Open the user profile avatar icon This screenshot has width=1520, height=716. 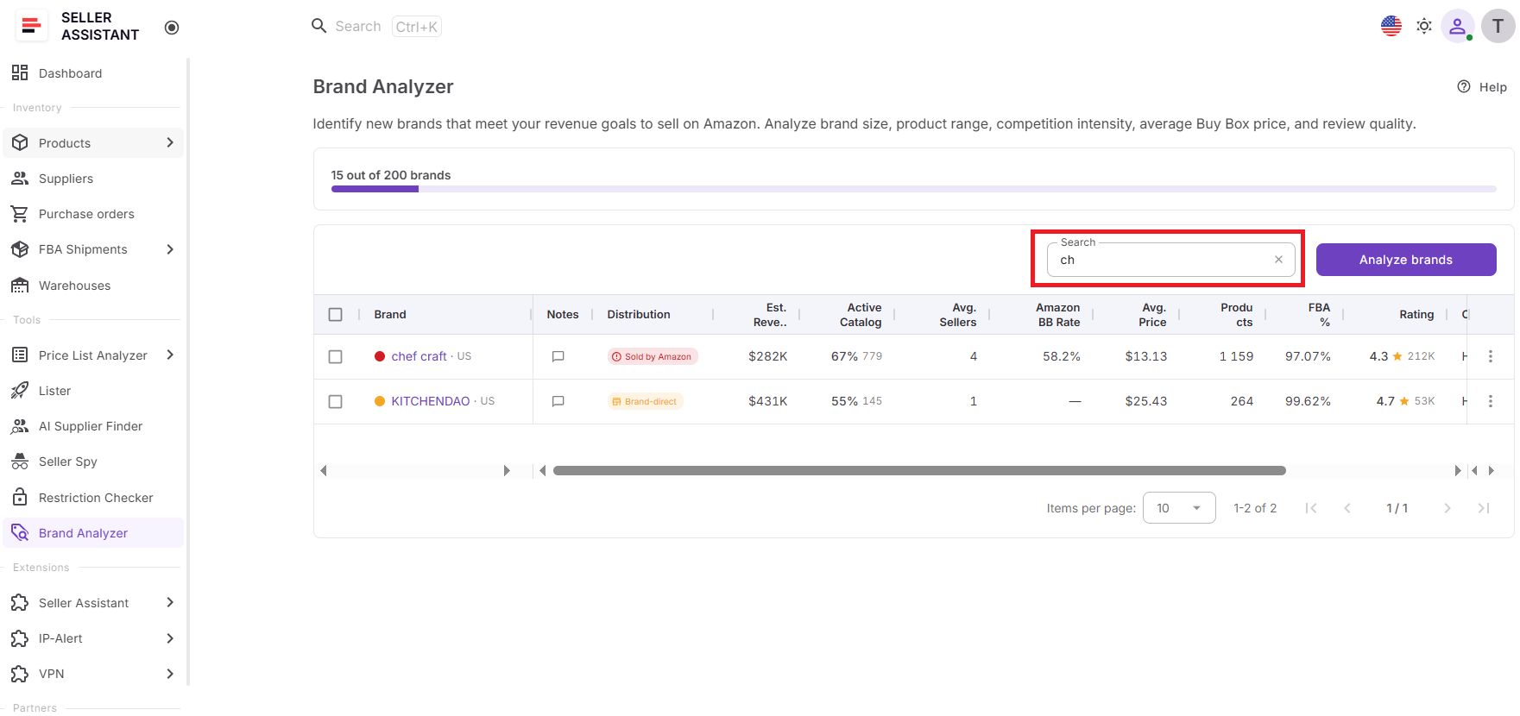(1457, 26)
